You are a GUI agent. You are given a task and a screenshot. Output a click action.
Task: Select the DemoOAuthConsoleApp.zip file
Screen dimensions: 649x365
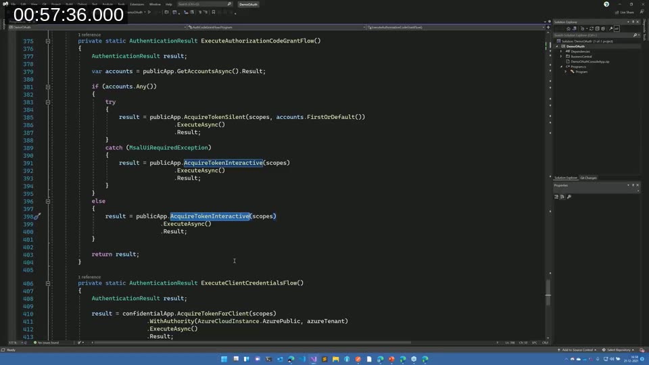[x=590, y=62]
